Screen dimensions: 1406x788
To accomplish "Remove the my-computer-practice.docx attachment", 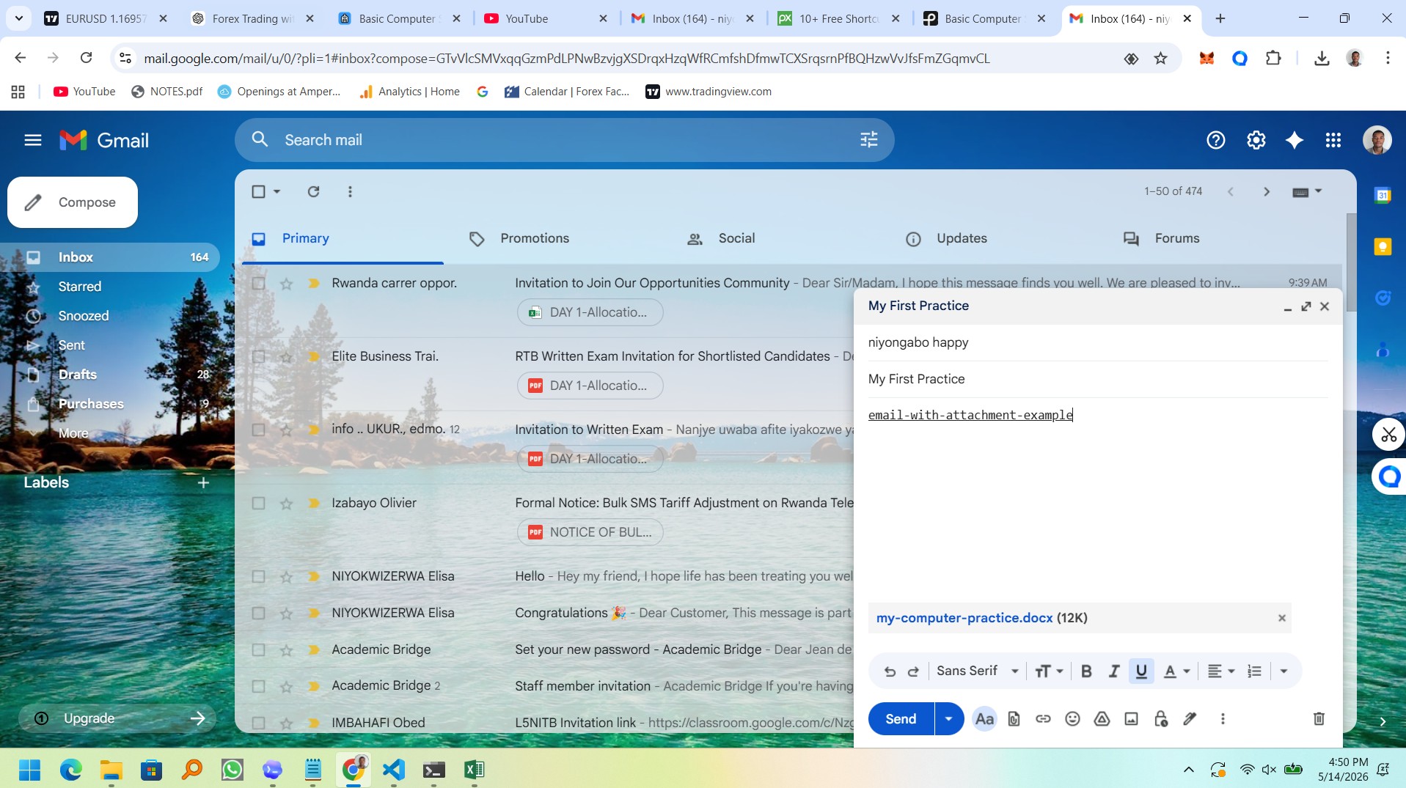I will pos(1281,618).
